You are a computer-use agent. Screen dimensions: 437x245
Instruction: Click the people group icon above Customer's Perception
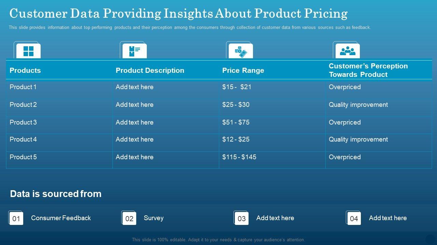pos(348,51)
